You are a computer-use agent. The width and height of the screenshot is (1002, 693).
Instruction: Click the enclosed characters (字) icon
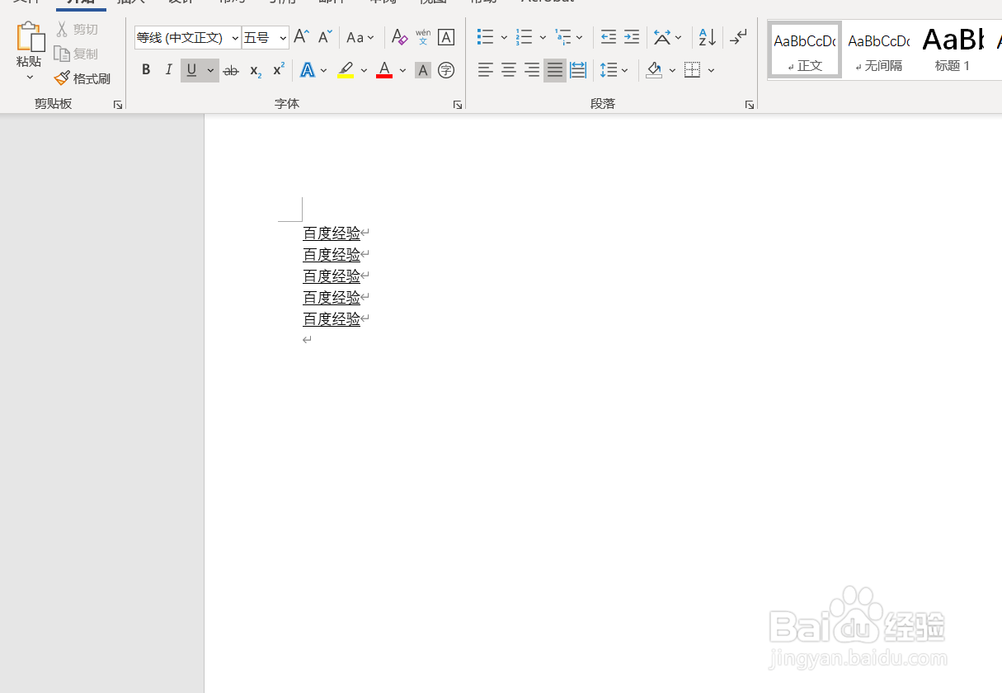pos(446,70)
